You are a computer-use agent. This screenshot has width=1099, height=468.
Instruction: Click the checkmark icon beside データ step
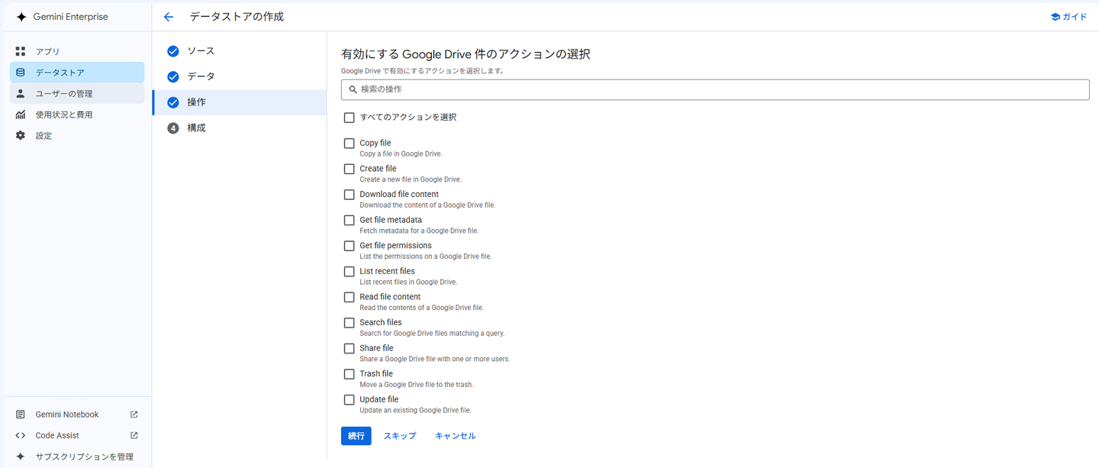[x=173, y=76]
